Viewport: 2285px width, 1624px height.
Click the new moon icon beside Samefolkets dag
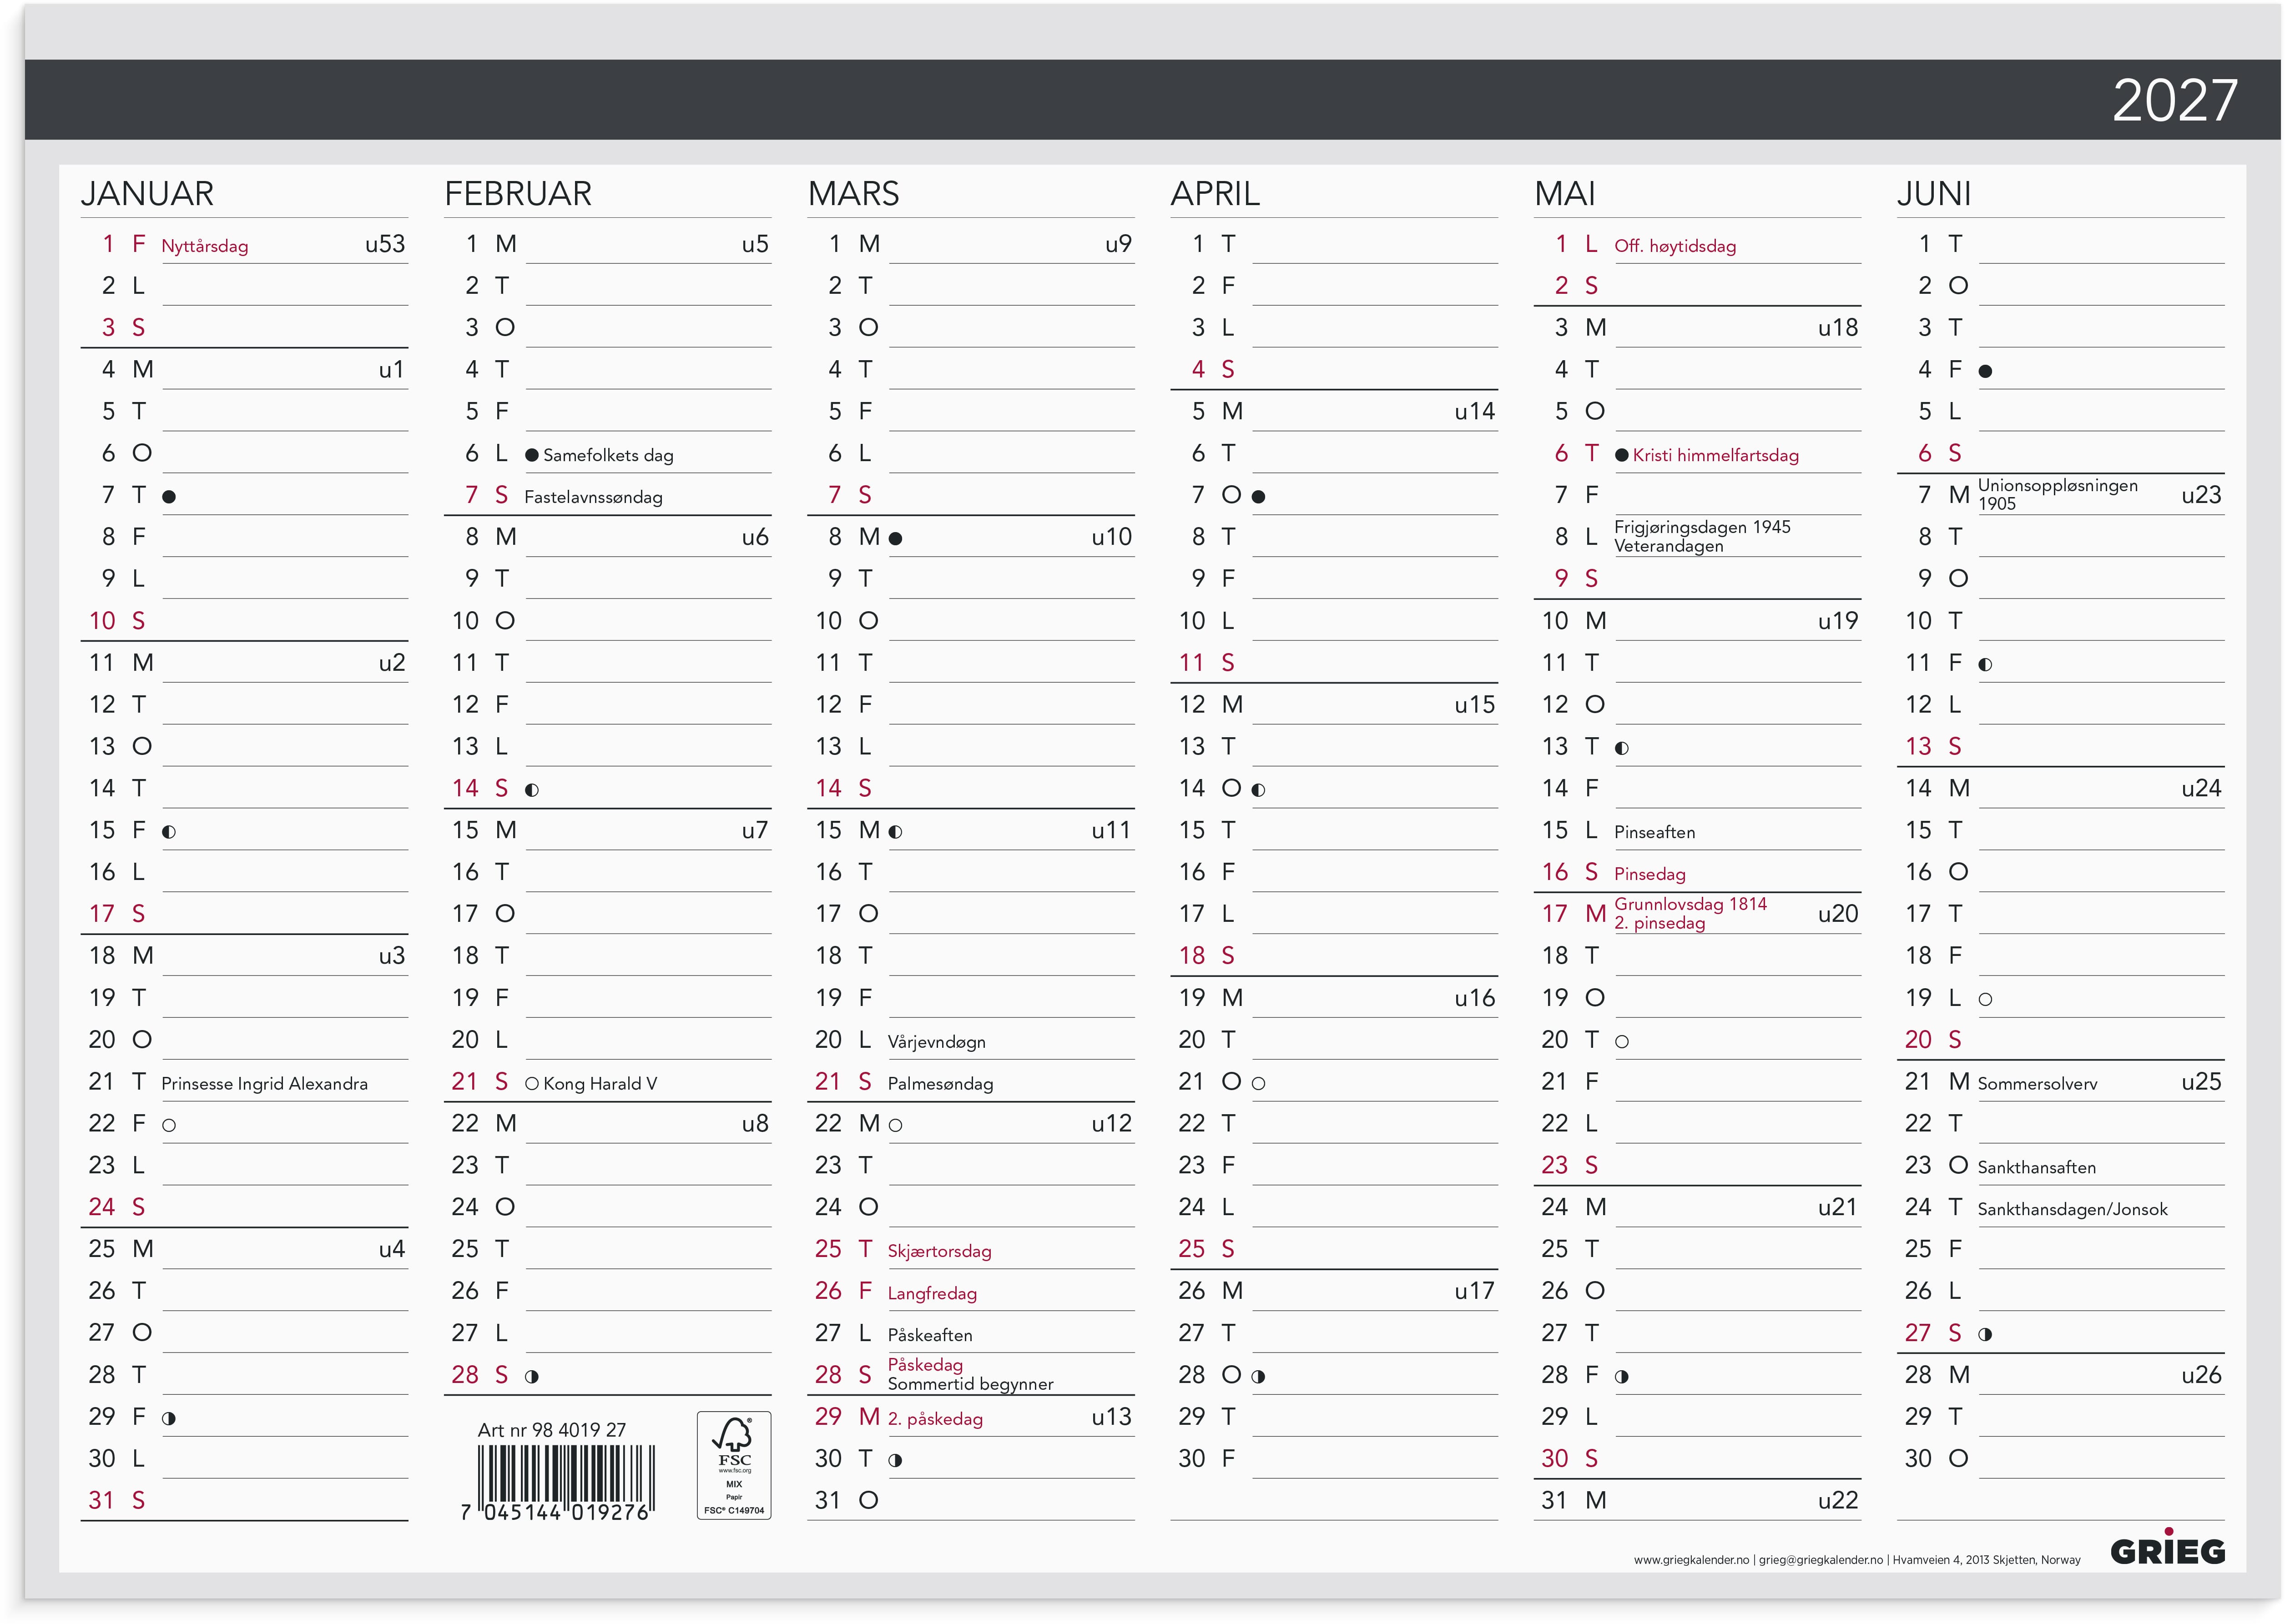(x=532, y=455)
